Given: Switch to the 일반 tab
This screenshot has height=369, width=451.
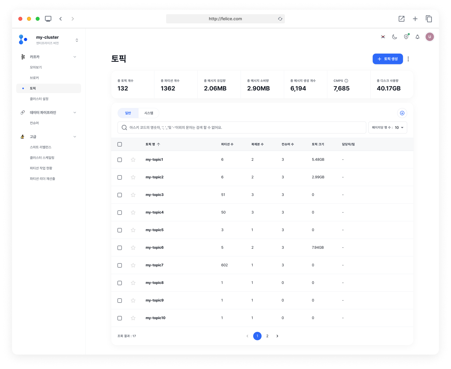Looking at the screenshot, I should (x=128, y=113).
